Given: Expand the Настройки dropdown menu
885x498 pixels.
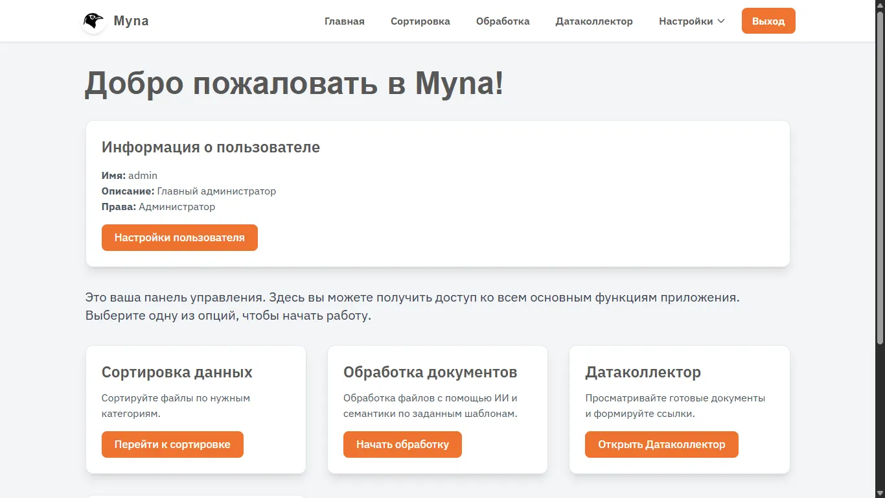Looking at the screenshot, I should tap(685, 21).
